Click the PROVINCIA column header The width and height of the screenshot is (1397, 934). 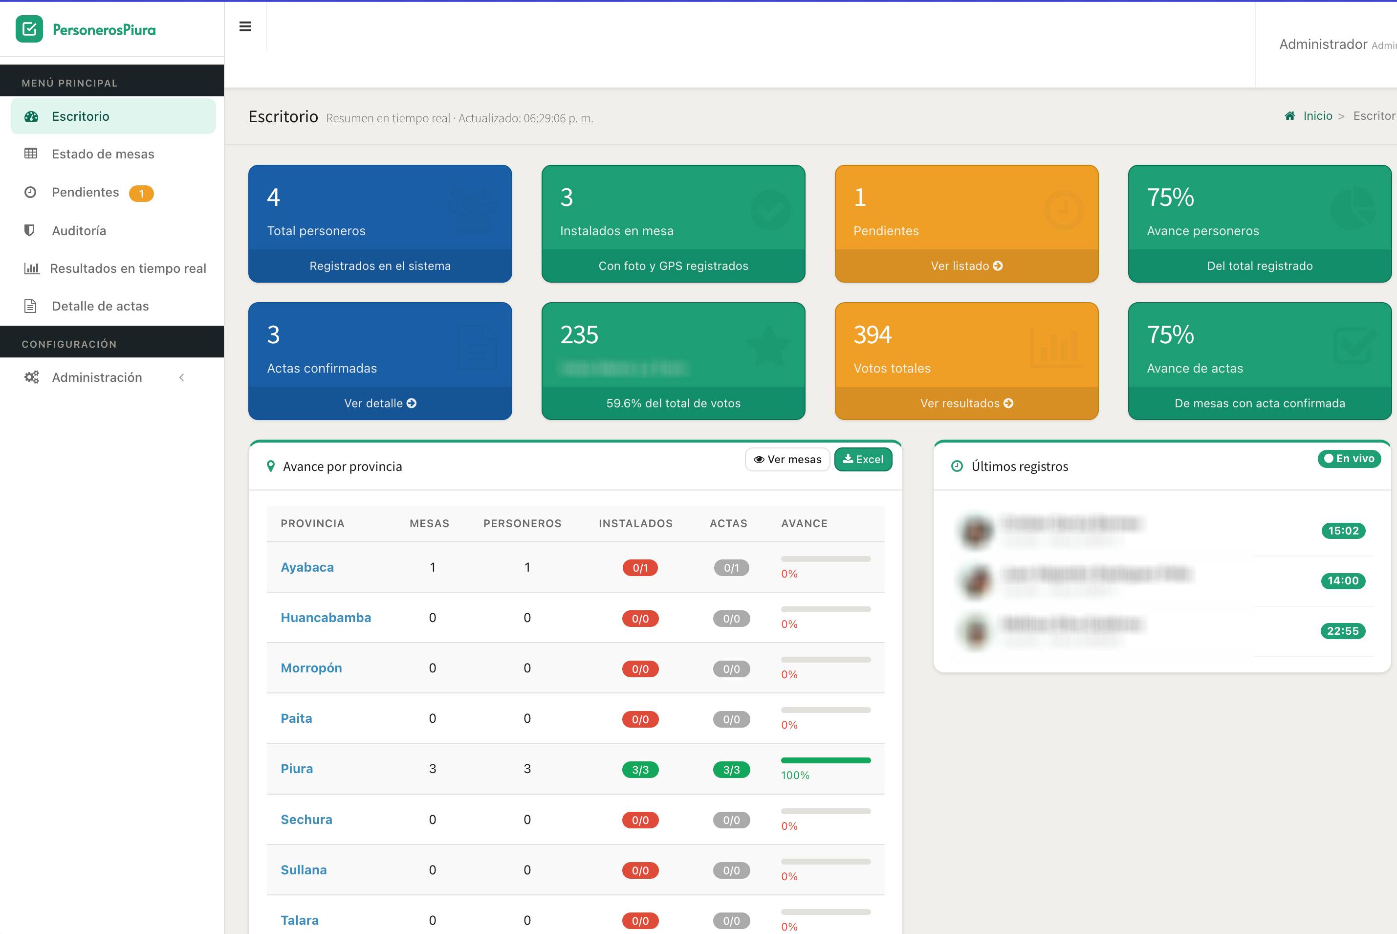pos(312,523)
